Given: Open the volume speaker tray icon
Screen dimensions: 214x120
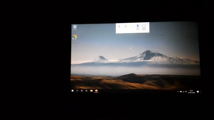Looking at the screenshot, I should pyautogui.click(x=186, y=92).
